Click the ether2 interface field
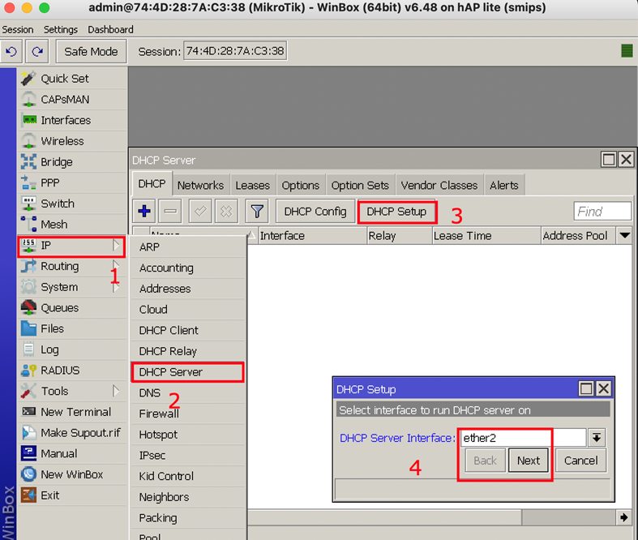The width and height of the screenshot is (638, 540). pos(523,438)
